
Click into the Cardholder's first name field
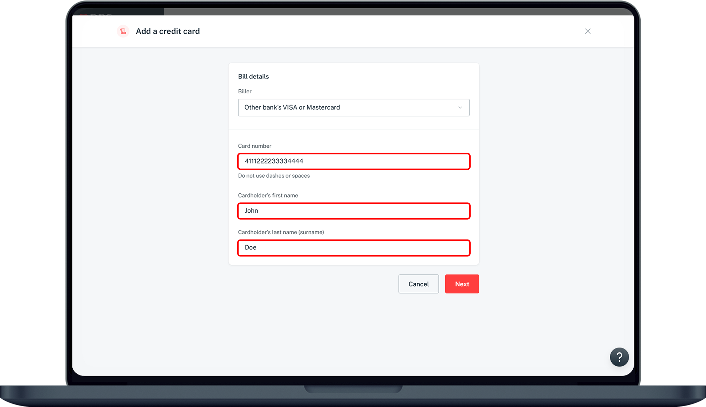click(x=353, y=211)
